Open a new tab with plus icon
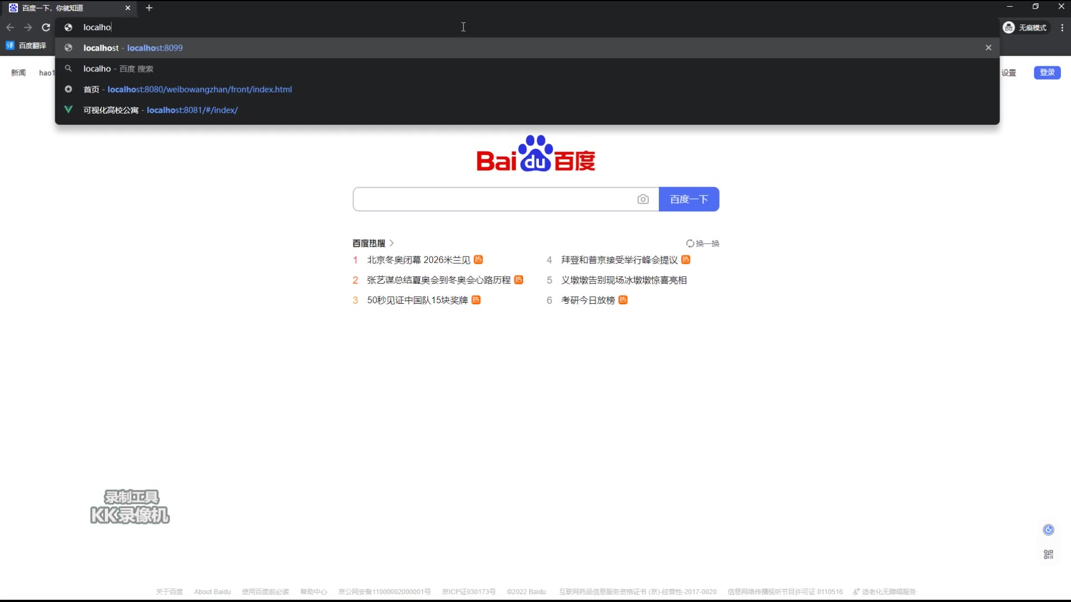 149,8
